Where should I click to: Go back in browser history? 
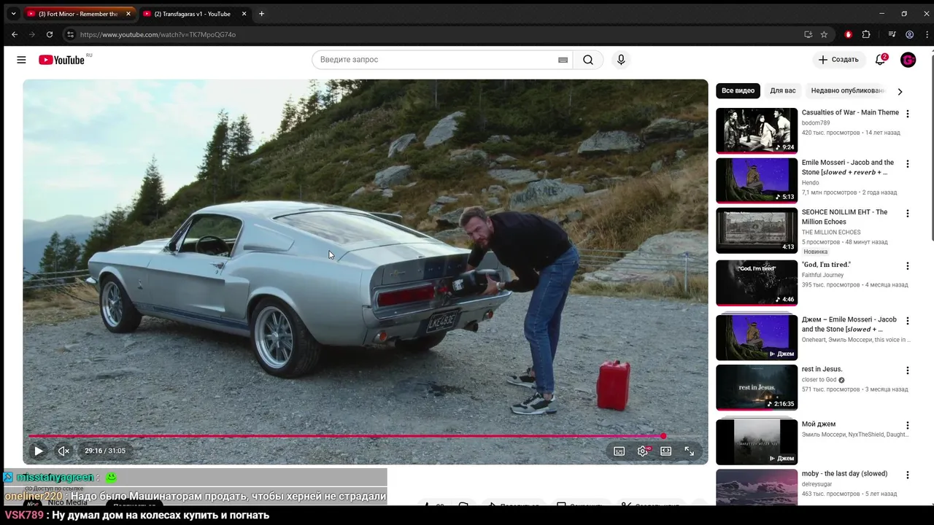[15, 34]
